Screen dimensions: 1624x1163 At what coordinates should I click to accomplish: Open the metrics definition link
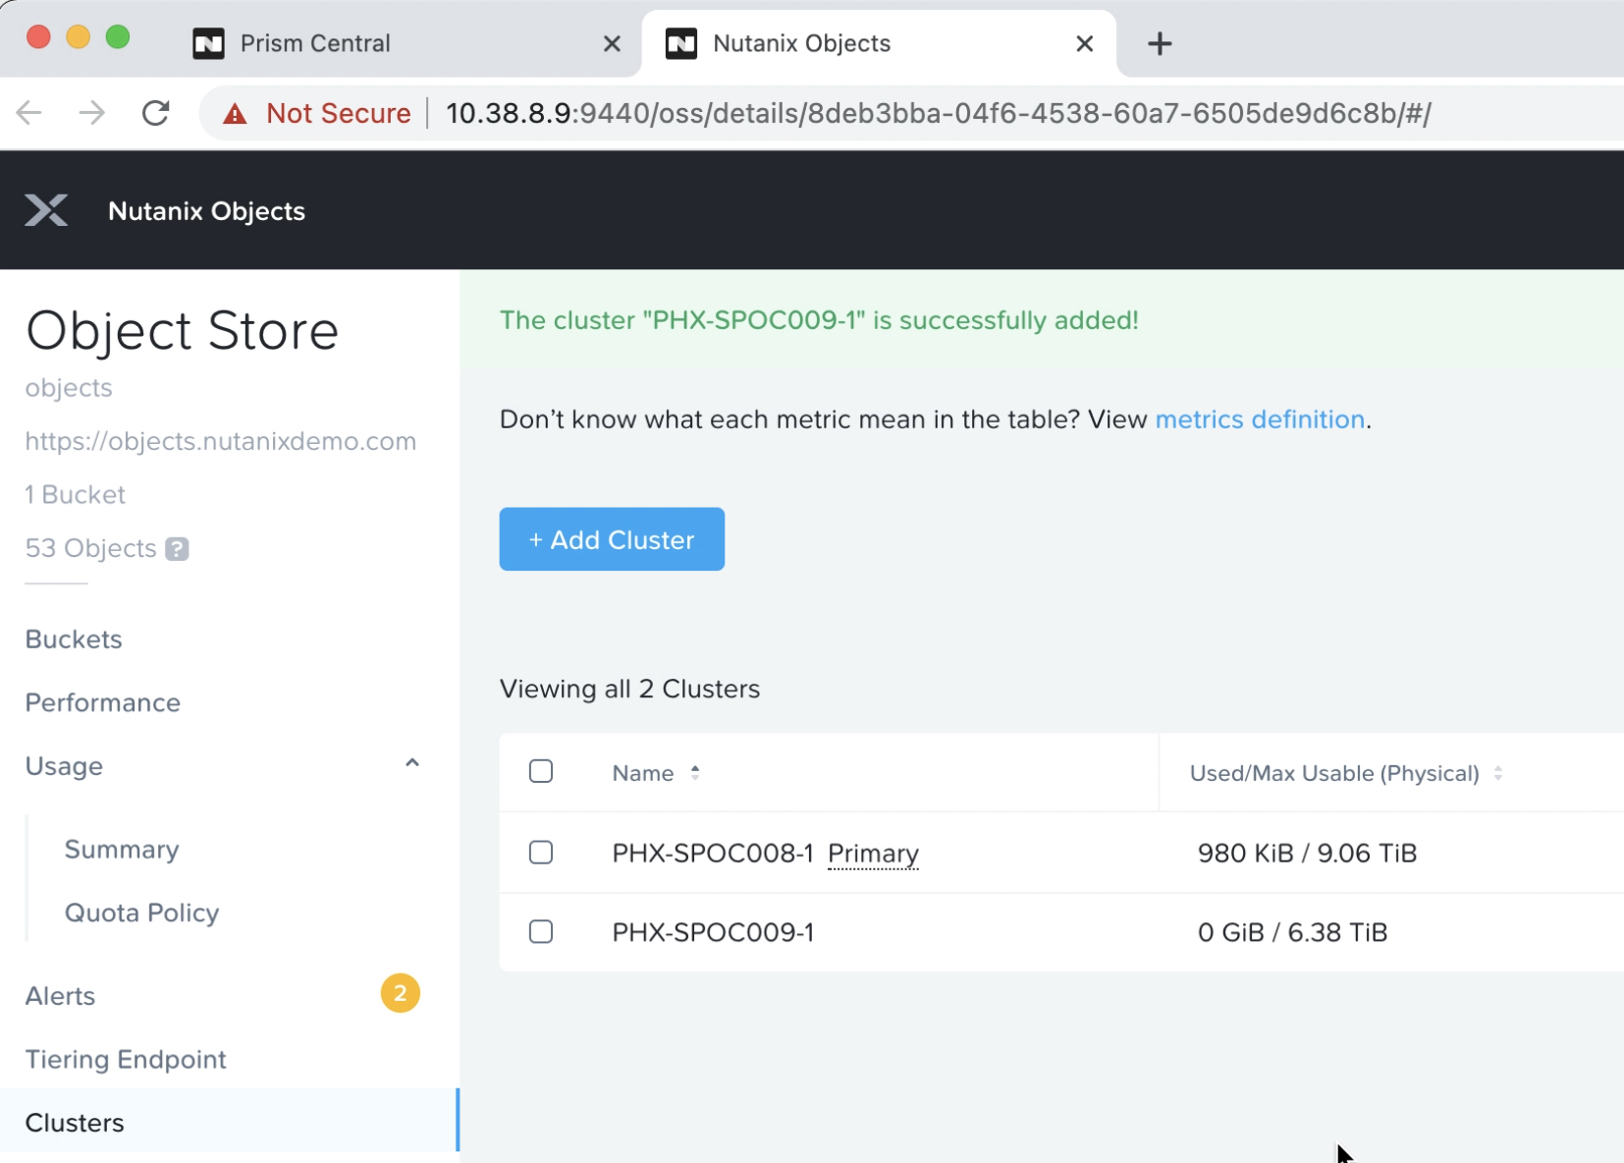[x=1260, y=419]
